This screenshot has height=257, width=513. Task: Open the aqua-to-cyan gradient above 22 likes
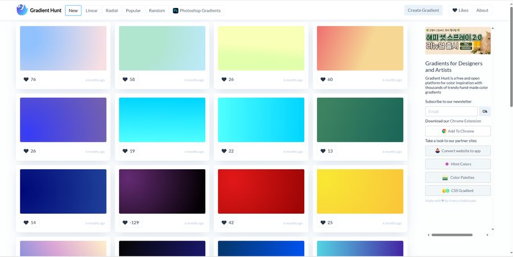261,120
